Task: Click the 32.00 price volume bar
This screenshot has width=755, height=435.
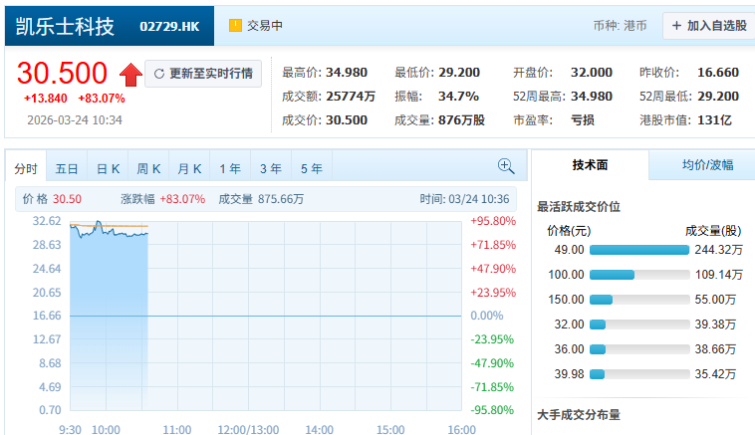Action: point(639,325)
